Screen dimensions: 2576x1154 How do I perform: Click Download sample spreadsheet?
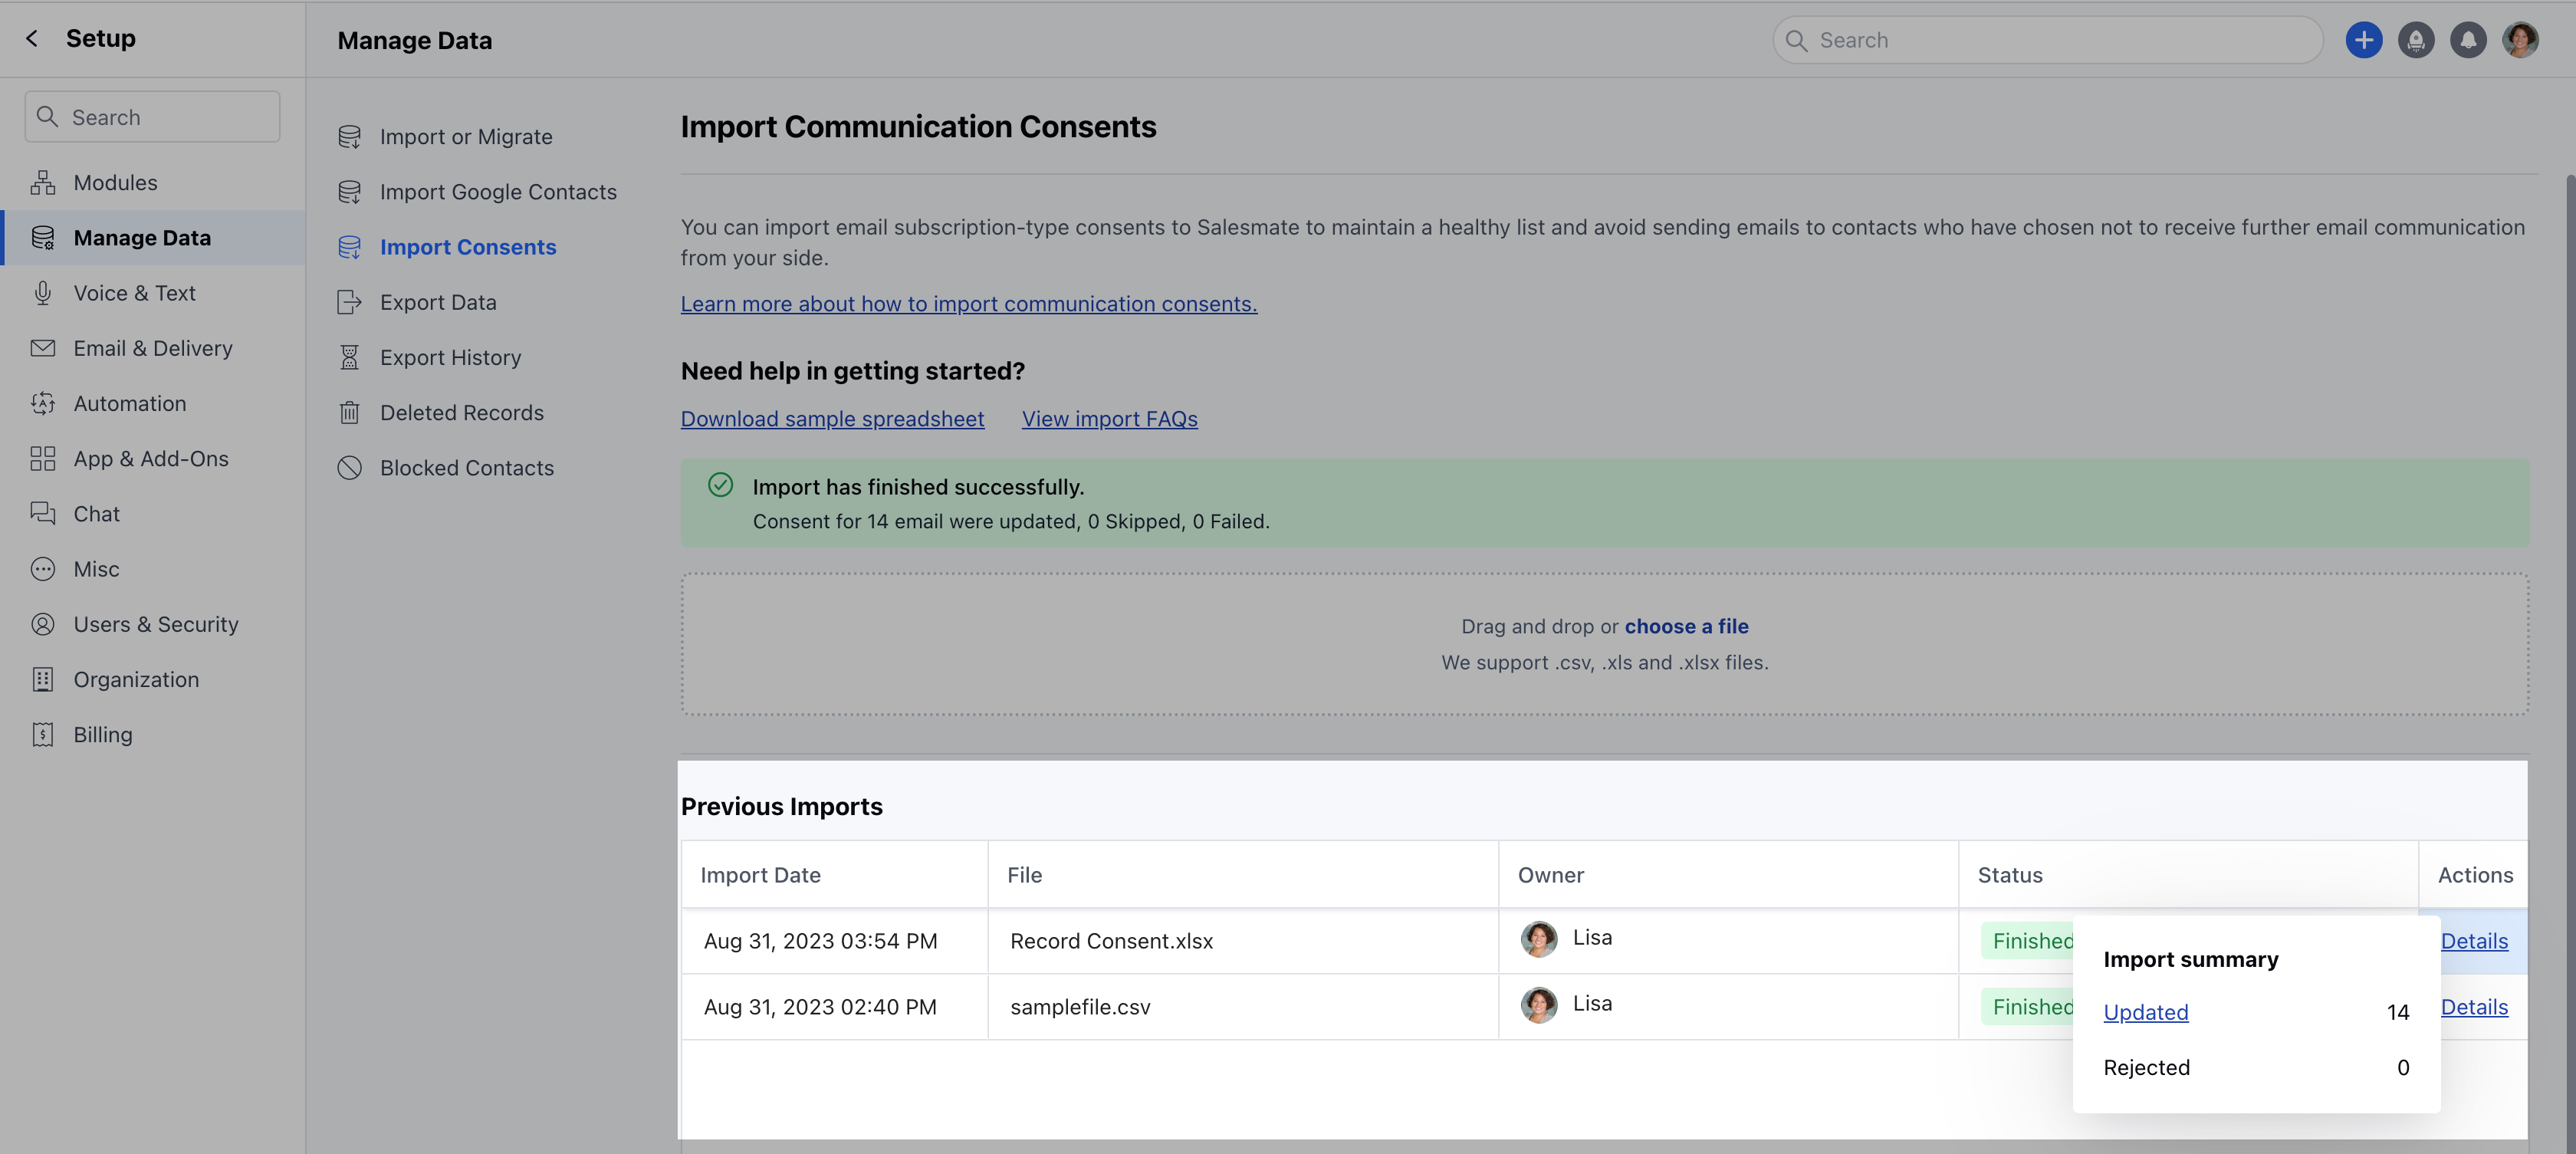coord(832,418)
